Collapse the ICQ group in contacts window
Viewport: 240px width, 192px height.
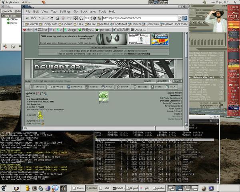tap(3, 16)
